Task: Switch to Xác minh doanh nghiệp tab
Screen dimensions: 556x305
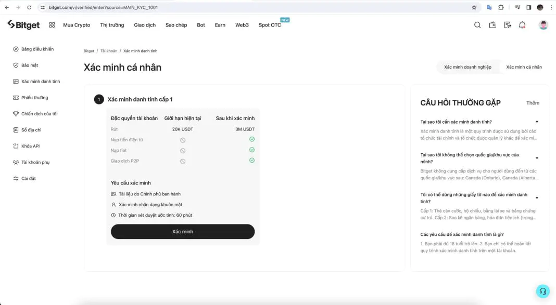Action: (x=467, y=67)
